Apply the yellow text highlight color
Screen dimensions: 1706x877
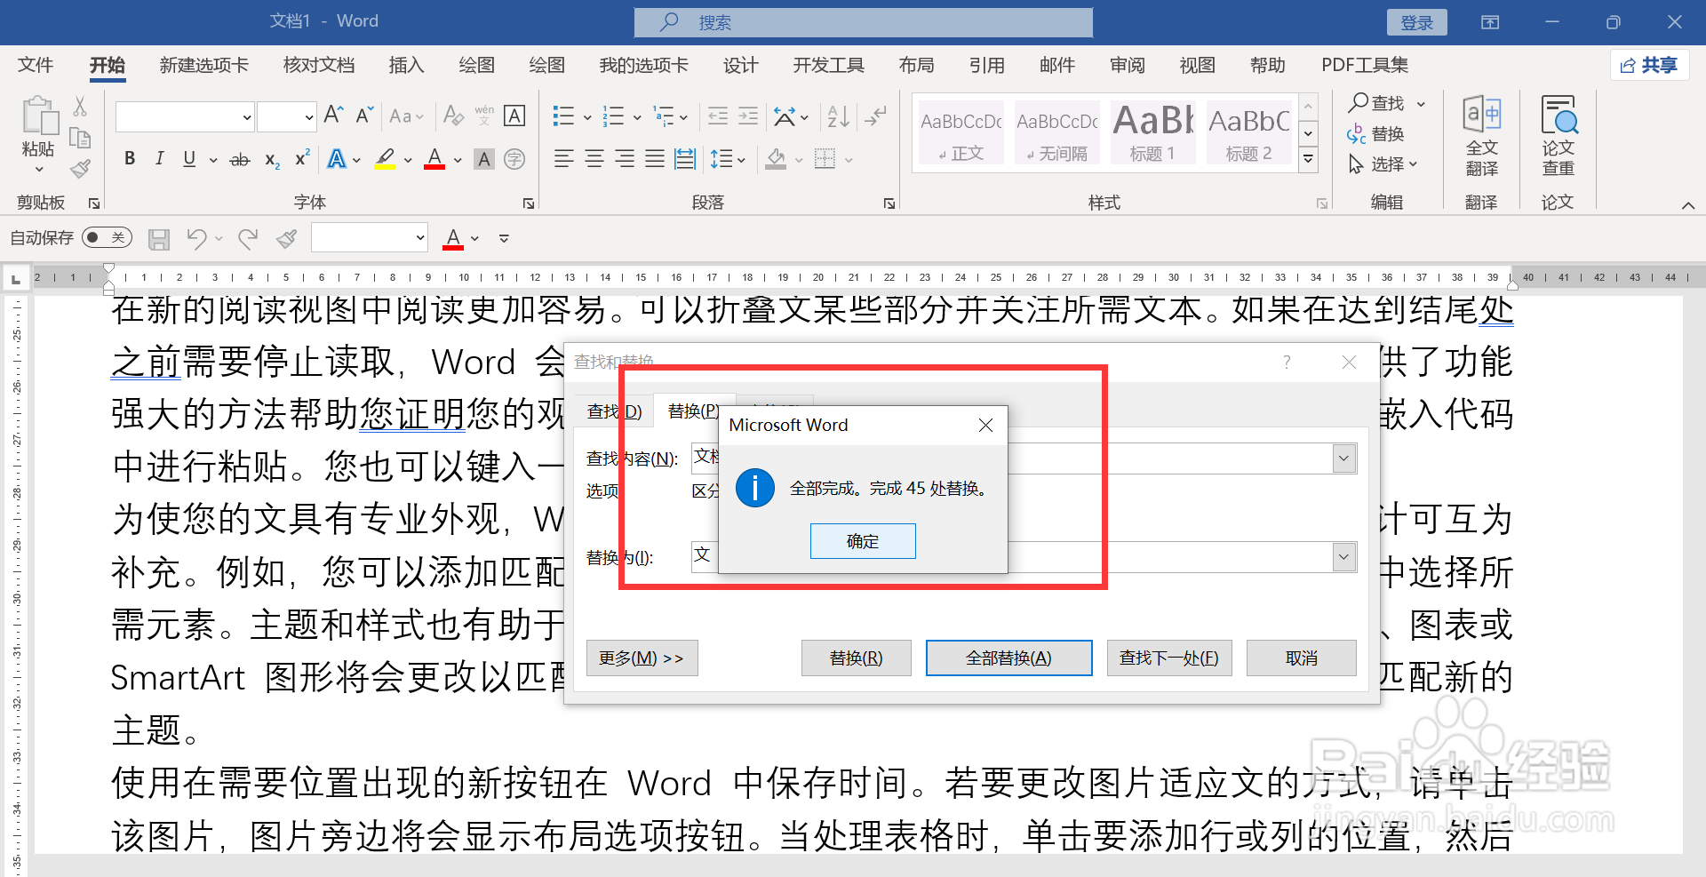click(385, 160)
